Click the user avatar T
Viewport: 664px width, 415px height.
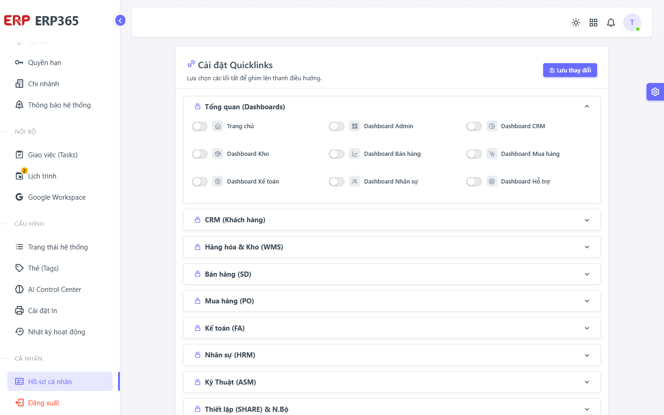click(632, 22)
